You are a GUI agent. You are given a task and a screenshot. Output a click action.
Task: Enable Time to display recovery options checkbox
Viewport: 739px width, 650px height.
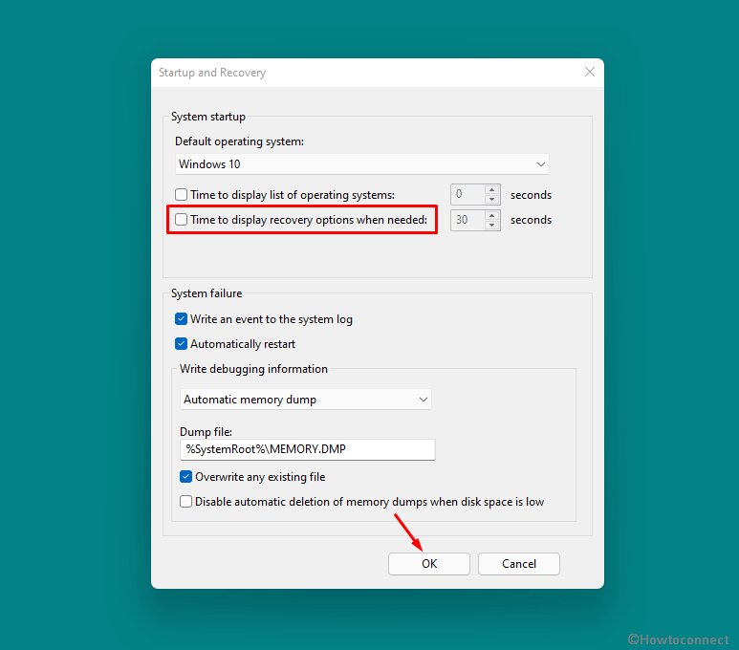[x=182, y=220]
